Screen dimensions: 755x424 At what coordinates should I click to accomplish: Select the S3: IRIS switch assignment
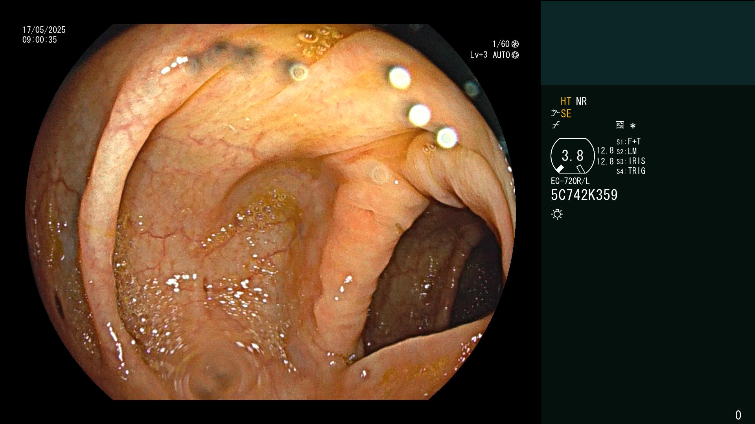point(631,161)
